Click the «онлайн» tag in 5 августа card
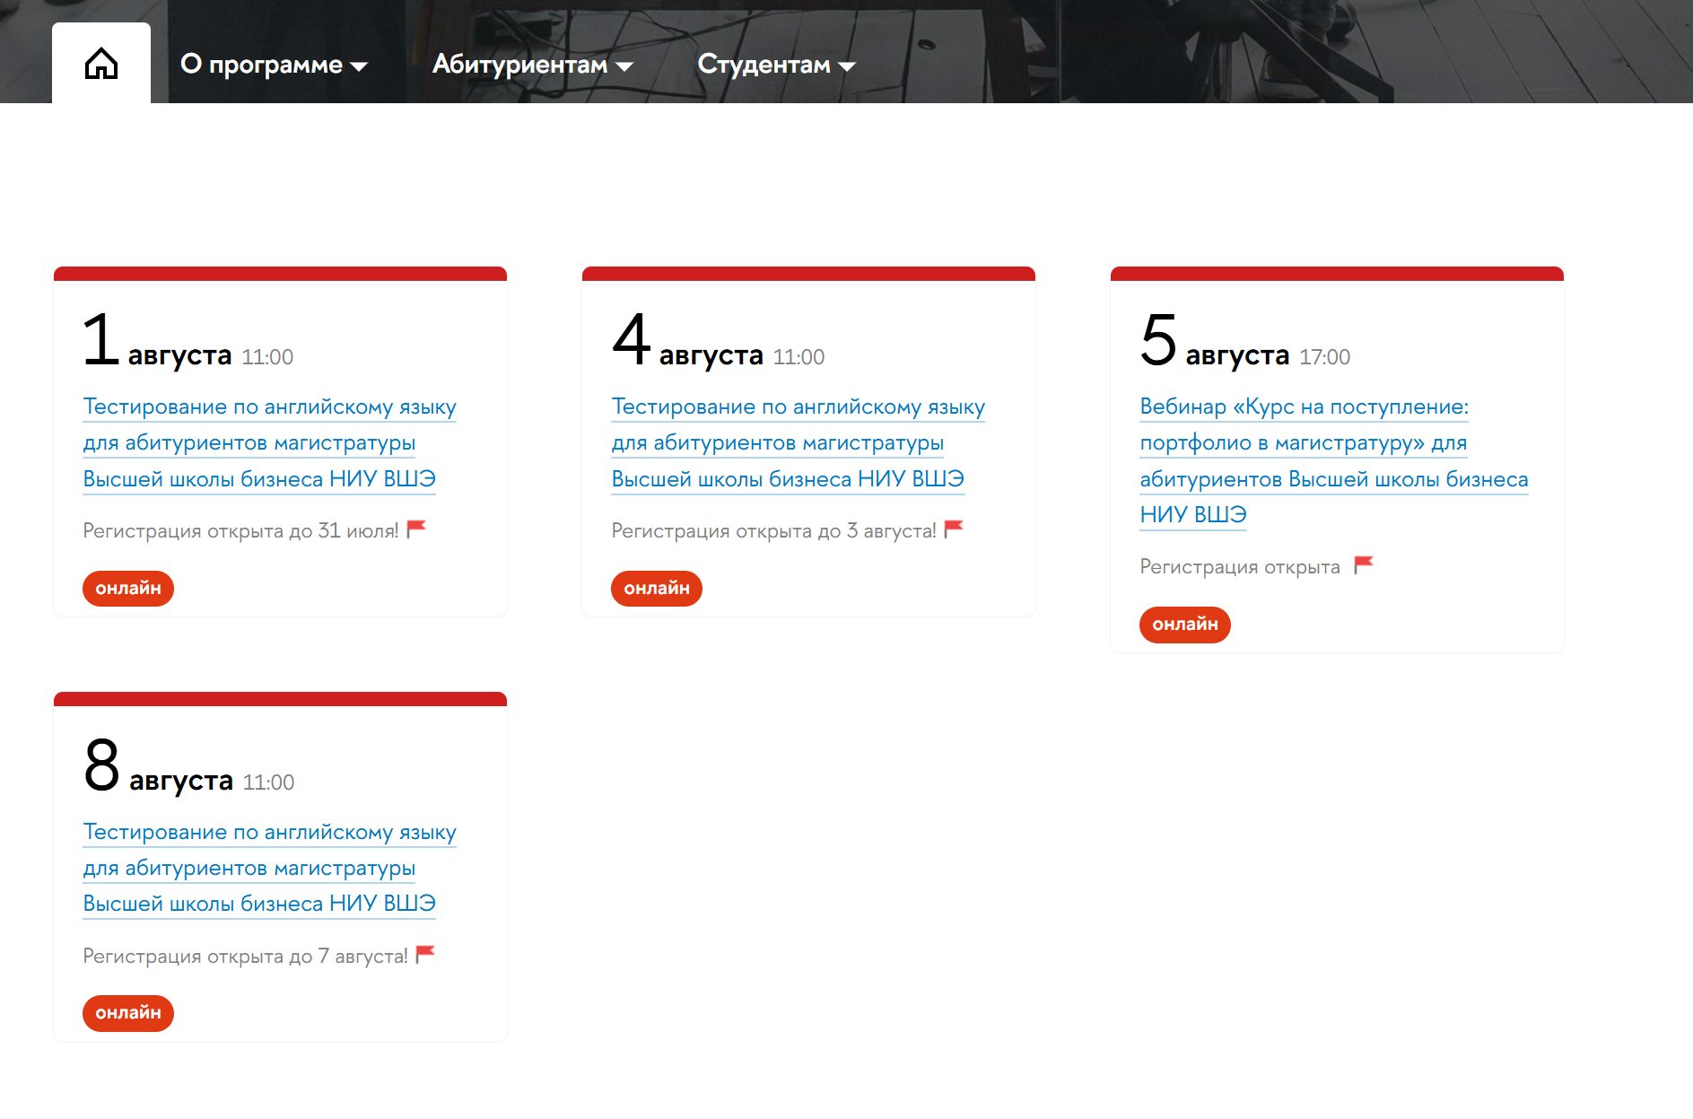The width and height of the screenshot is (1693, 1119). click(x=1185, y=625)
